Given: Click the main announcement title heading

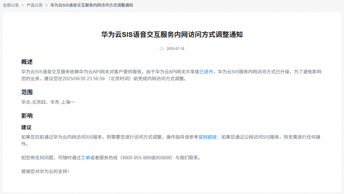Looking at the screenshot, I should tap(172, 35).
